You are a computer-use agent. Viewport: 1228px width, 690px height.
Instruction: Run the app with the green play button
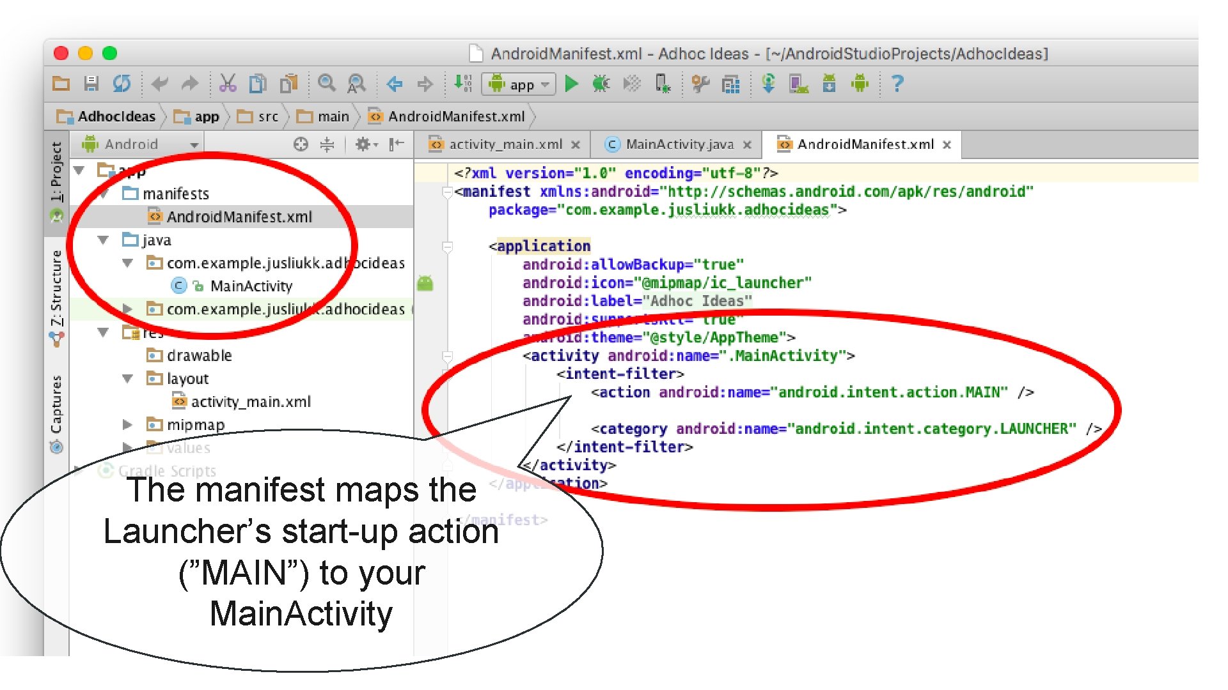pyautogui.click(x=571, y=84)
